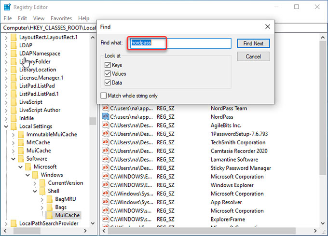Click the folder icon next to LiveScript Author
Screen dimensions: 328x236
(14, 110)
